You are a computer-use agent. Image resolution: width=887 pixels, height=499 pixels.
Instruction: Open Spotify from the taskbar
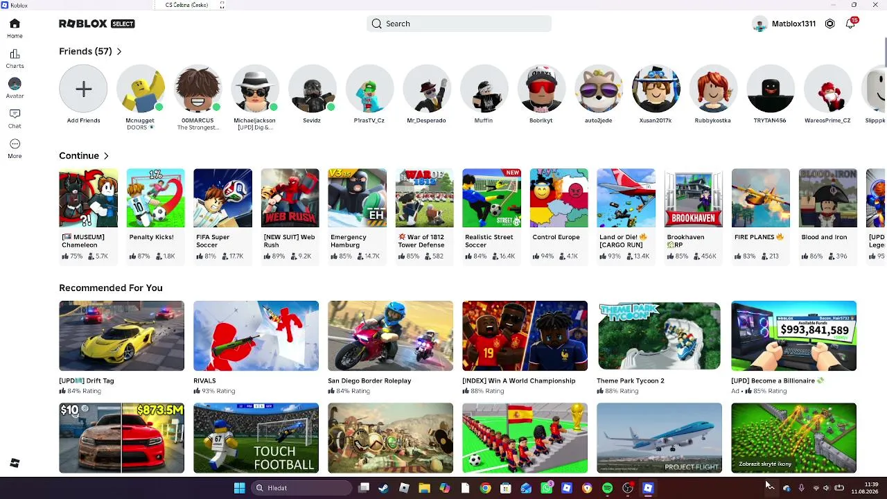tap(608, 488)
